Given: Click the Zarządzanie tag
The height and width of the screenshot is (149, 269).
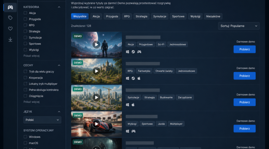Looking at the screenshot, I should (x=185, y=97).
